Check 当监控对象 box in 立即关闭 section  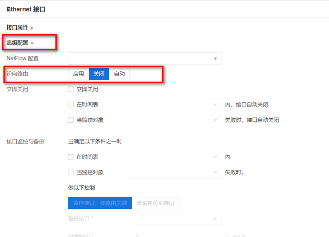71,120
